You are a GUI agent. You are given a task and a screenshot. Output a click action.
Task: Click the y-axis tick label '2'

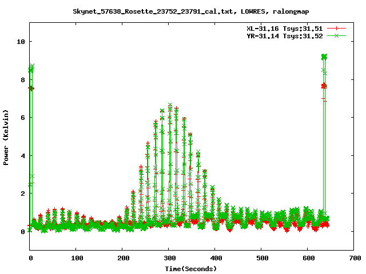[x=23, y=194]
